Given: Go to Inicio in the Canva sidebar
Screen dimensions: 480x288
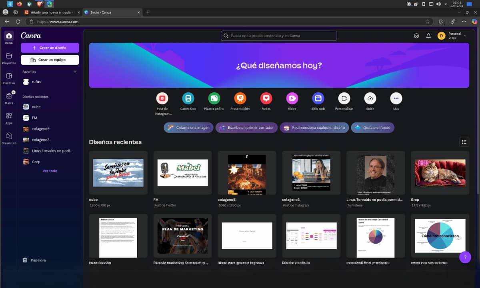Looking at the screenshot, I should pyautogui.click(x=9, y=38).
